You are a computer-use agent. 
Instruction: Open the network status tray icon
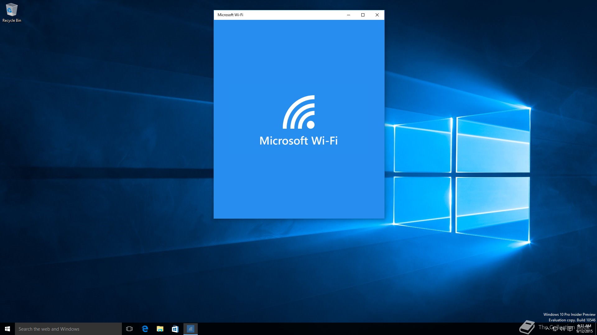pos(555,329)
